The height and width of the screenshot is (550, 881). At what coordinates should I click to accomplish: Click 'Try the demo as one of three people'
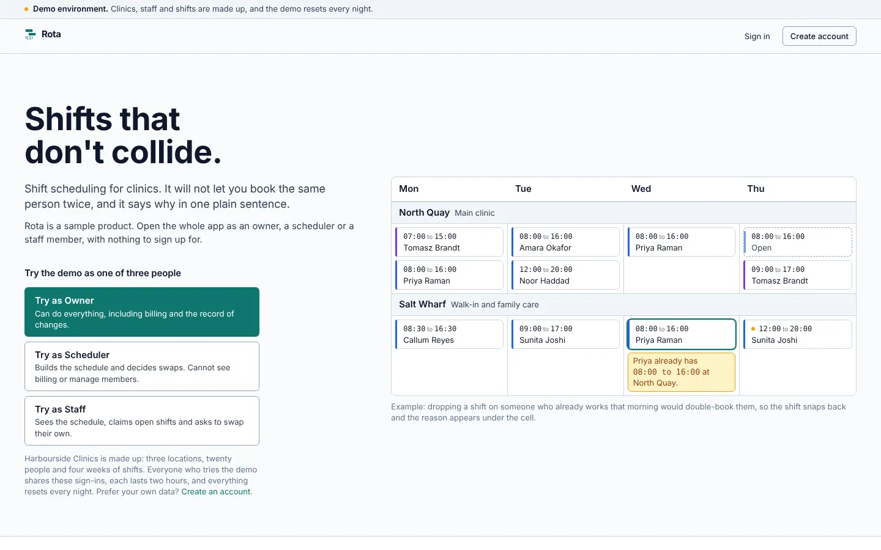pyautogui.click(x=103, y=273)
